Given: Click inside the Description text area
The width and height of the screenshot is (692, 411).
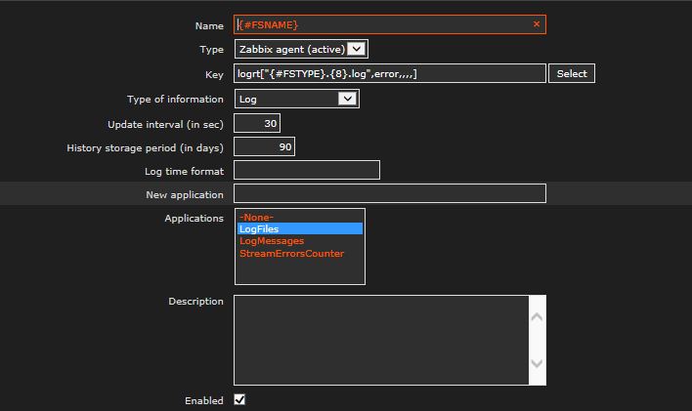Looking at the screenshot, I should click(381, 339).
